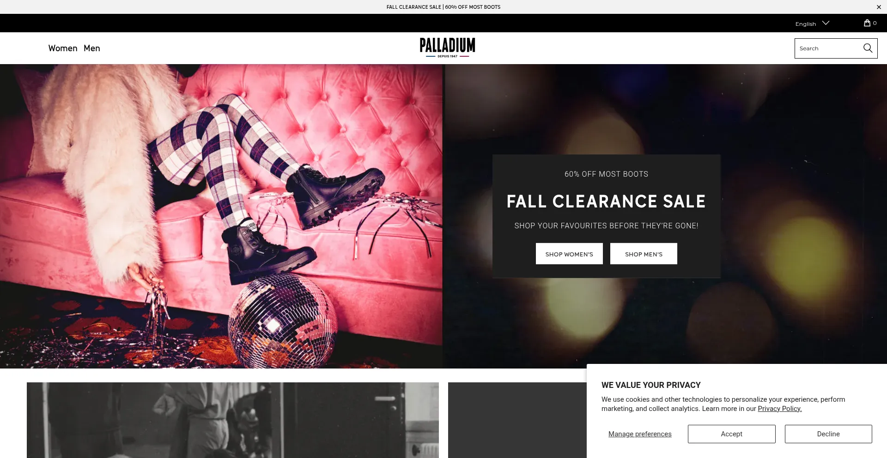
Task: Click the Palladium logo
Action: [447, 48]
